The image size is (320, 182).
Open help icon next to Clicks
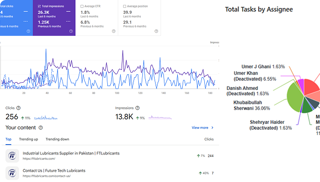pos(18,108)
